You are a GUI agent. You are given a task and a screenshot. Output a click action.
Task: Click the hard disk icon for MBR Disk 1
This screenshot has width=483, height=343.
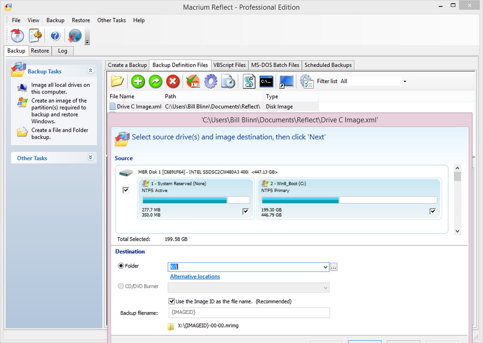(x=126, y=172)
